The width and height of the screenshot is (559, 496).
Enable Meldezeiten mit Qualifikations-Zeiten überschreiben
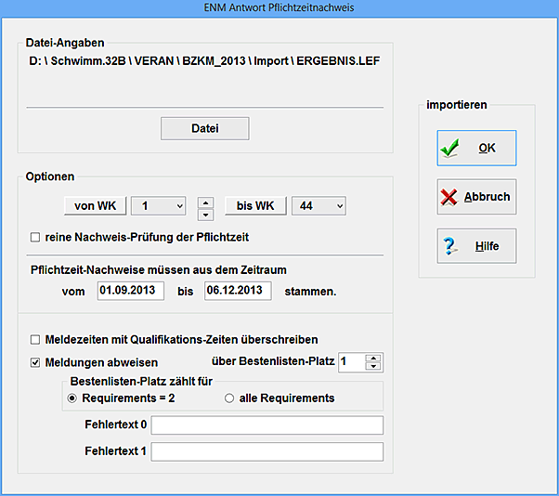coord(36,340)
